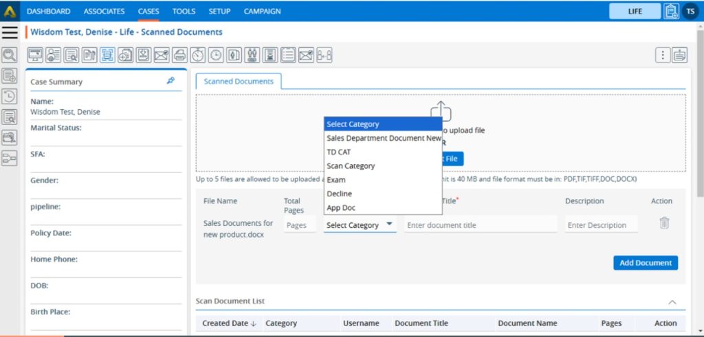
Task: Switch to the Scanned Documents tab
Action: 238,81
